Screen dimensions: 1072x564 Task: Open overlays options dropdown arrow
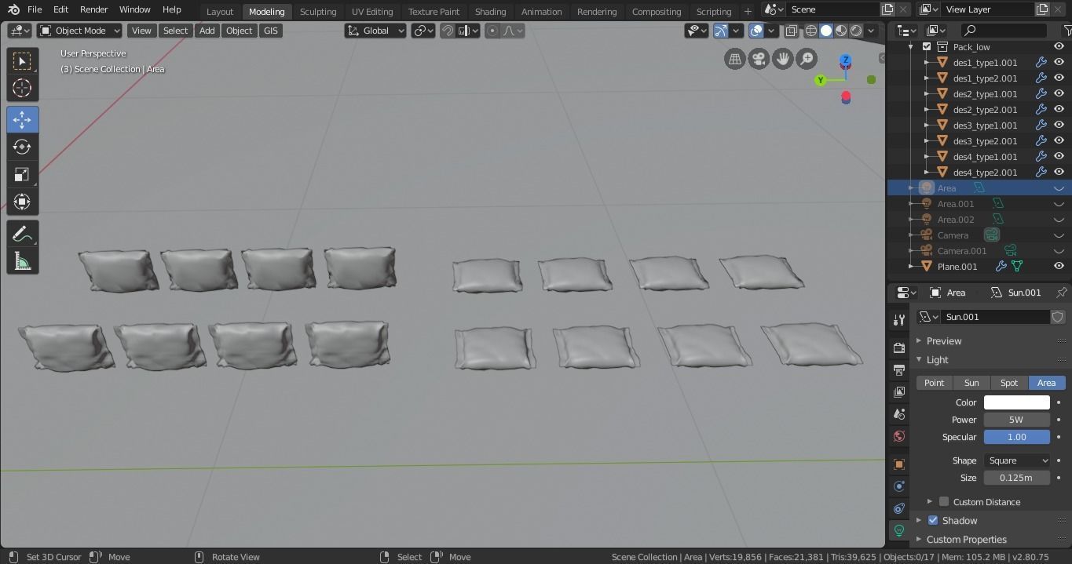click(771, 31)
